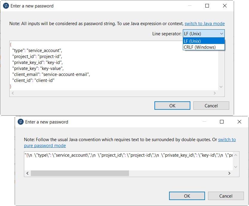This screenshot has width=249, height=206.
Task: Follow the "switch to pure password mode" link
Action: 45,146
